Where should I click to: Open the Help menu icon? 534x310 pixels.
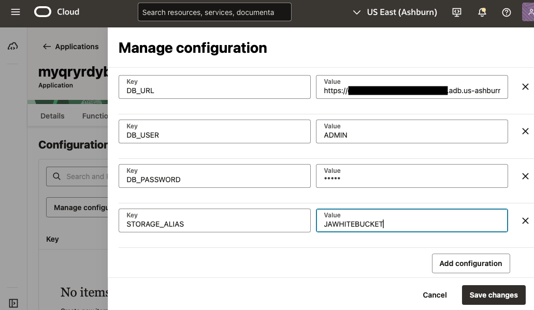[x=506, y=12]
